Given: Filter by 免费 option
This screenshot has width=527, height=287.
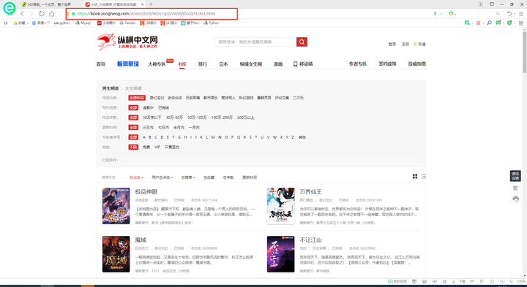Looking at the screenshot, I should point(146,148).
